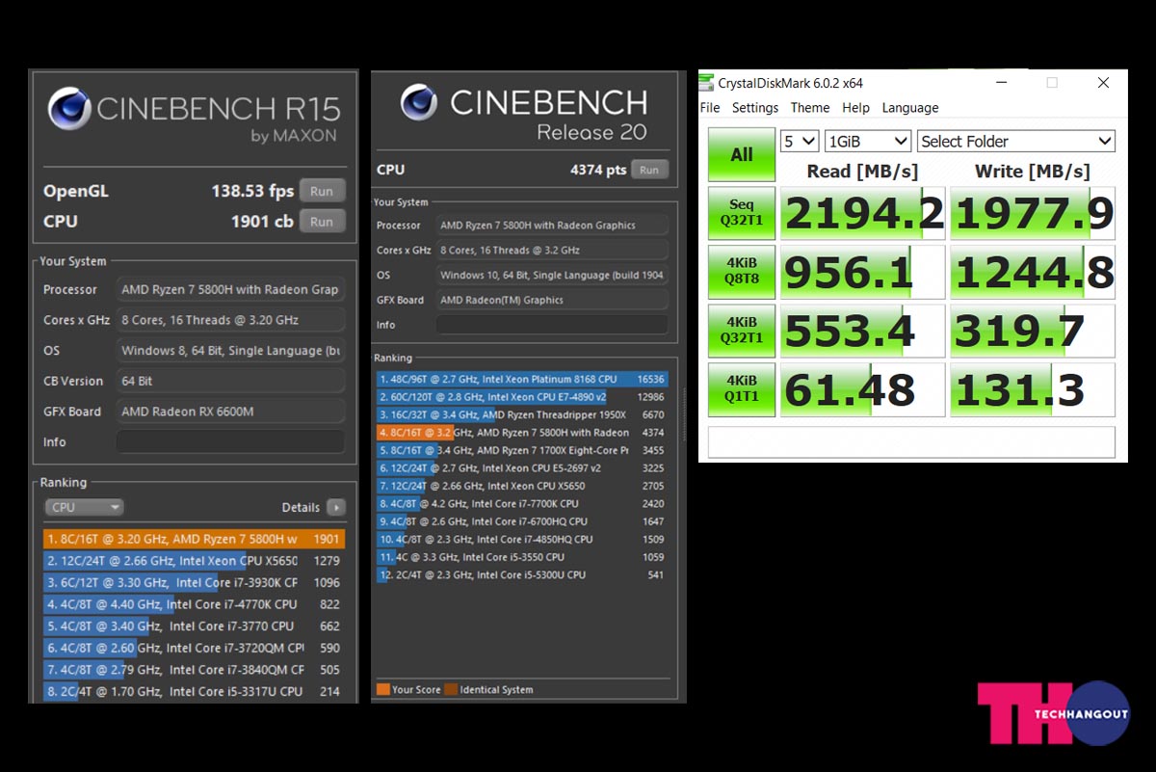Start the 4KiB Q8T8 test
The width and height of the screenshot is (1156, 772).
point(742,273)
